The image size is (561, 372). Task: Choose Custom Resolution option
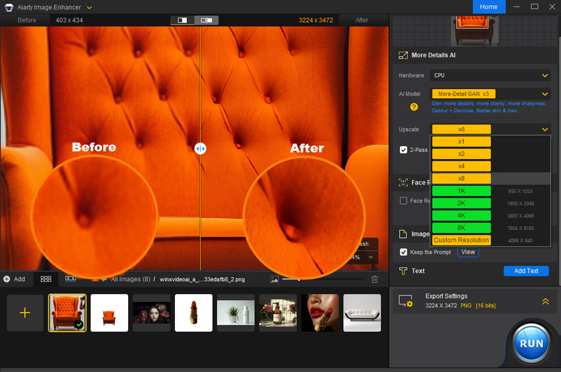click(461, 240)
